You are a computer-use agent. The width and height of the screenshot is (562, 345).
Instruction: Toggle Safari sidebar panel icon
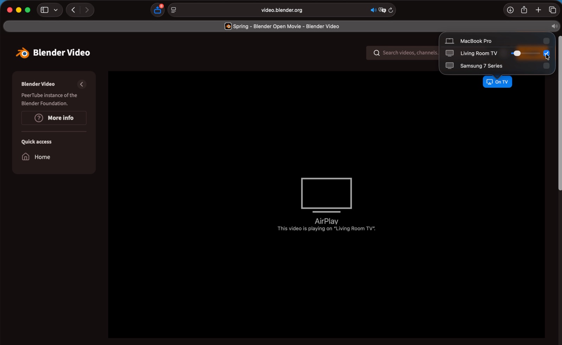pyautogui.click(x=44, y=10)
